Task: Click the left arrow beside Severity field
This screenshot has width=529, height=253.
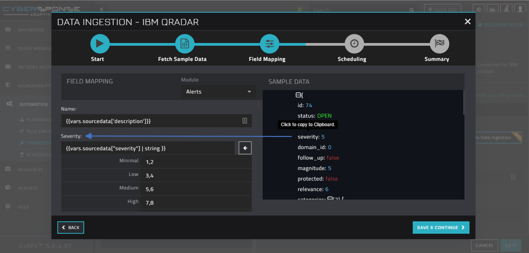Action: point(245,148)
